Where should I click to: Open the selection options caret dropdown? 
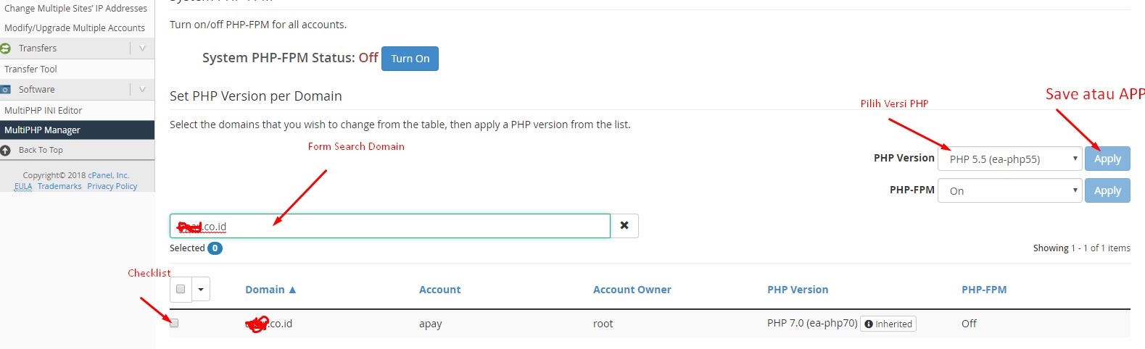(201, 290)
